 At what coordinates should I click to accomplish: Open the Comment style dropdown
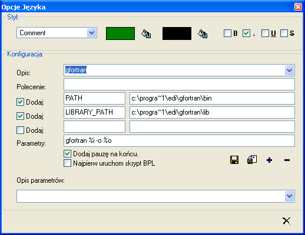(92, 33)
